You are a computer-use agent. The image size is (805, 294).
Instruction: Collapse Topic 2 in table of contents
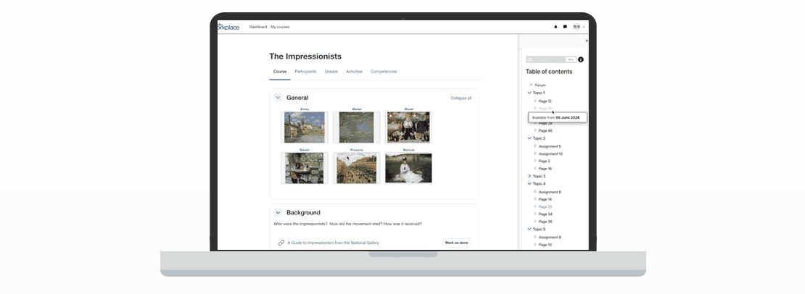point(529,138)
